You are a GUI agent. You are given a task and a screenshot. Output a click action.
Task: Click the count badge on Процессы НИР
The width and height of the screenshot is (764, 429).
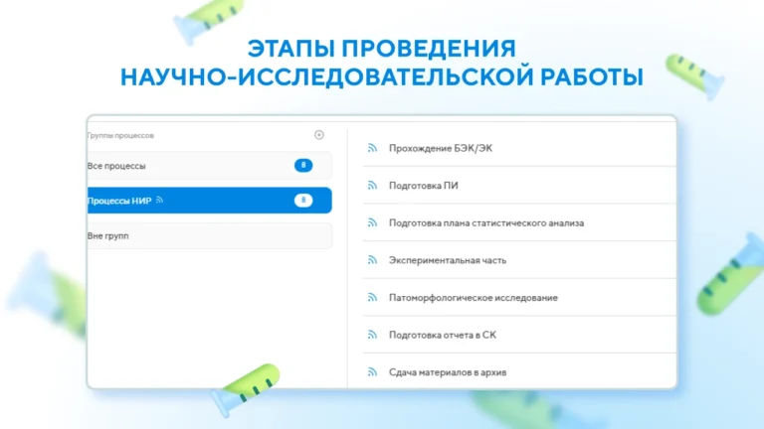pyautogui.click(x=303, y=201)
